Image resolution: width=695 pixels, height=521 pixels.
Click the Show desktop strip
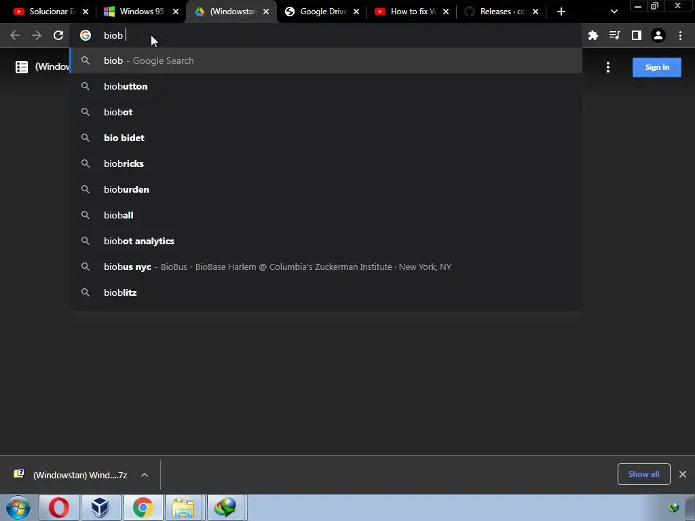pos(690,507)
